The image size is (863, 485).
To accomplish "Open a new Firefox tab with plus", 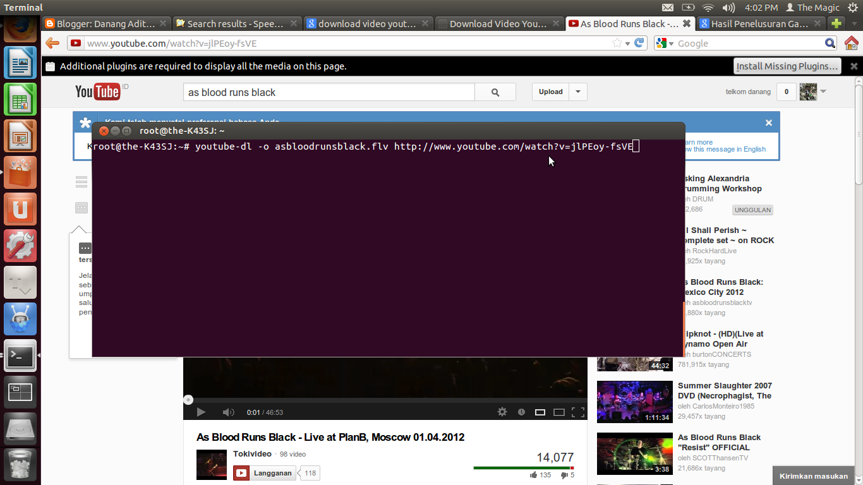I will click(x=836, y=24).
